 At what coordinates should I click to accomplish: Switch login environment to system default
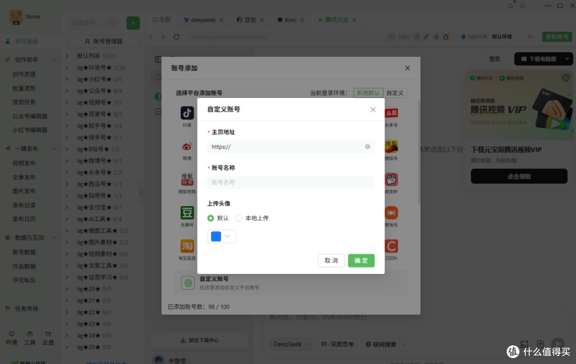368,93
